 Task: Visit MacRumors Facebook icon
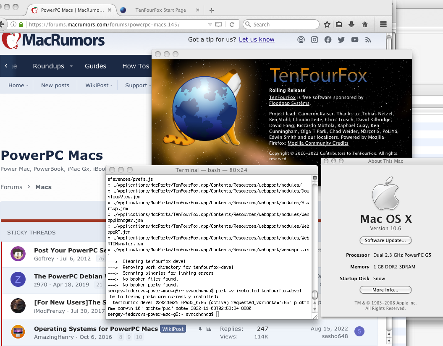[328, 40]
